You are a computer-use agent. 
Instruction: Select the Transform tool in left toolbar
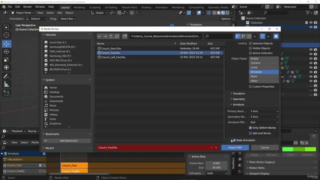(6, 67)
